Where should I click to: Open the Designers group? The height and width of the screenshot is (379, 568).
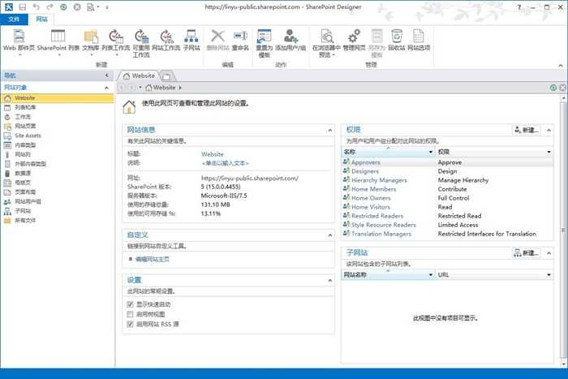pos(365,171)
